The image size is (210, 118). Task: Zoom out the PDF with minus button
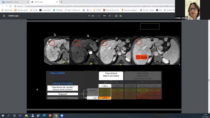point(99,16)
